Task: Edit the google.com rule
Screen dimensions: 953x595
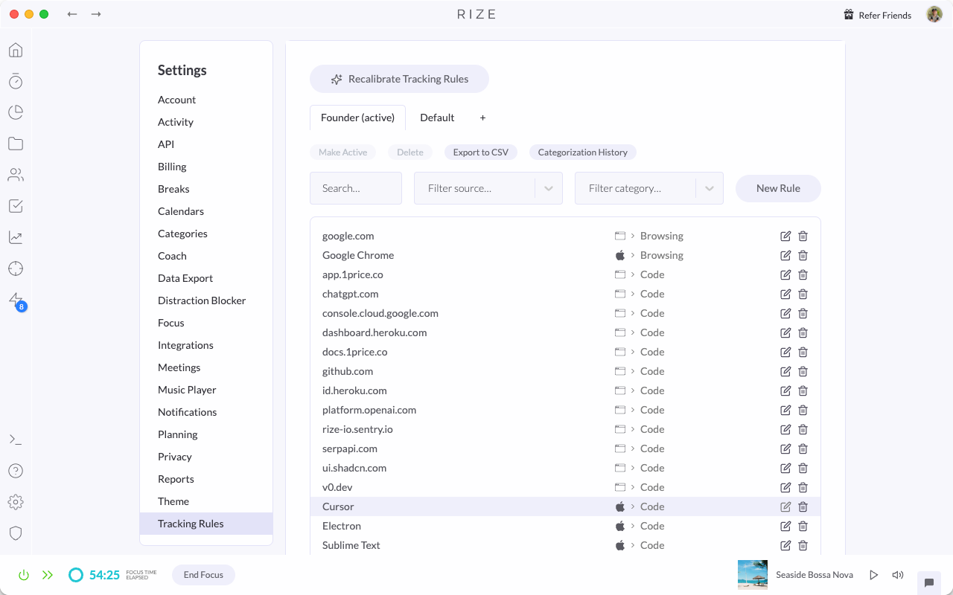Action: tap(785, 236)
